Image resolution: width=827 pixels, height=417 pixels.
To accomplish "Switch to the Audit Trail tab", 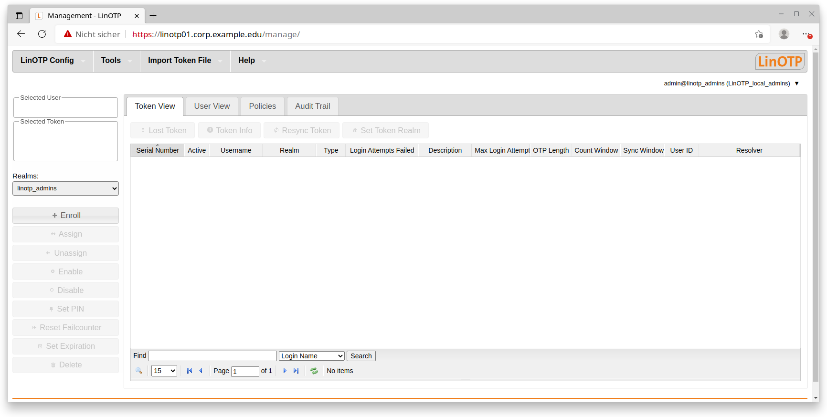I will (312, 106).
